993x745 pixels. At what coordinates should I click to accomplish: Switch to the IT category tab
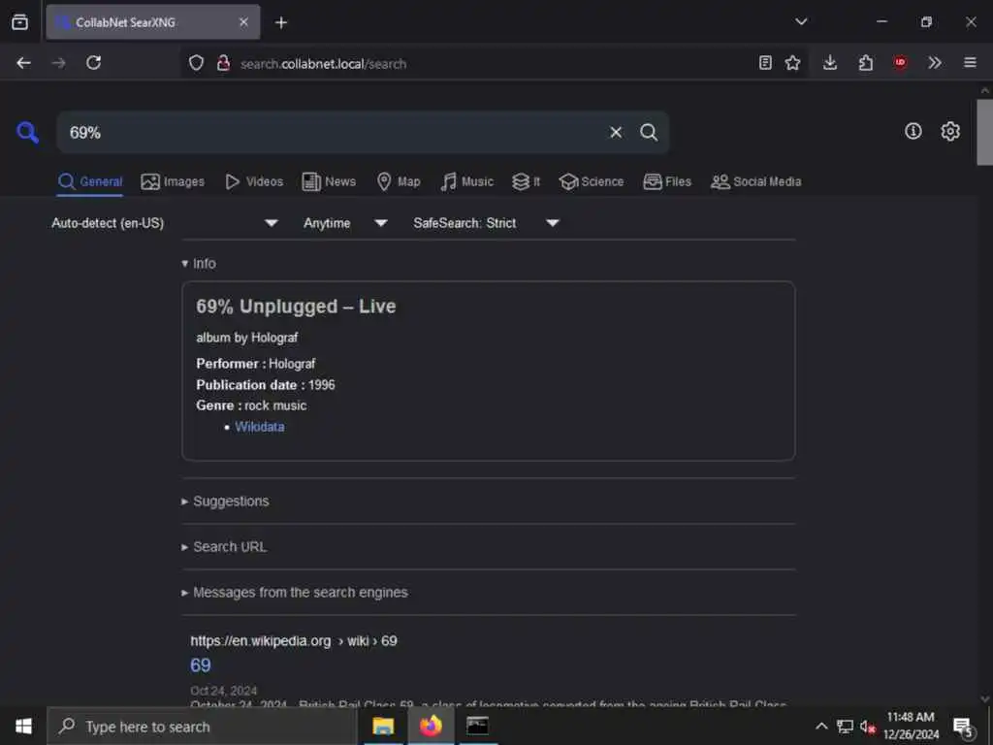527,181
